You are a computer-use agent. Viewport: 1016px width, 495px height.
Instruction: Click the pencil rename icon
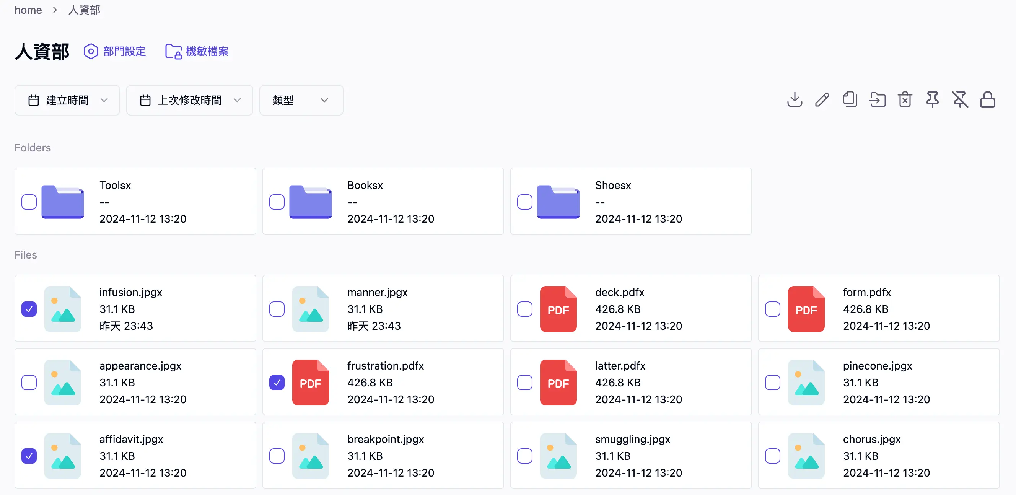pos(822,100)
